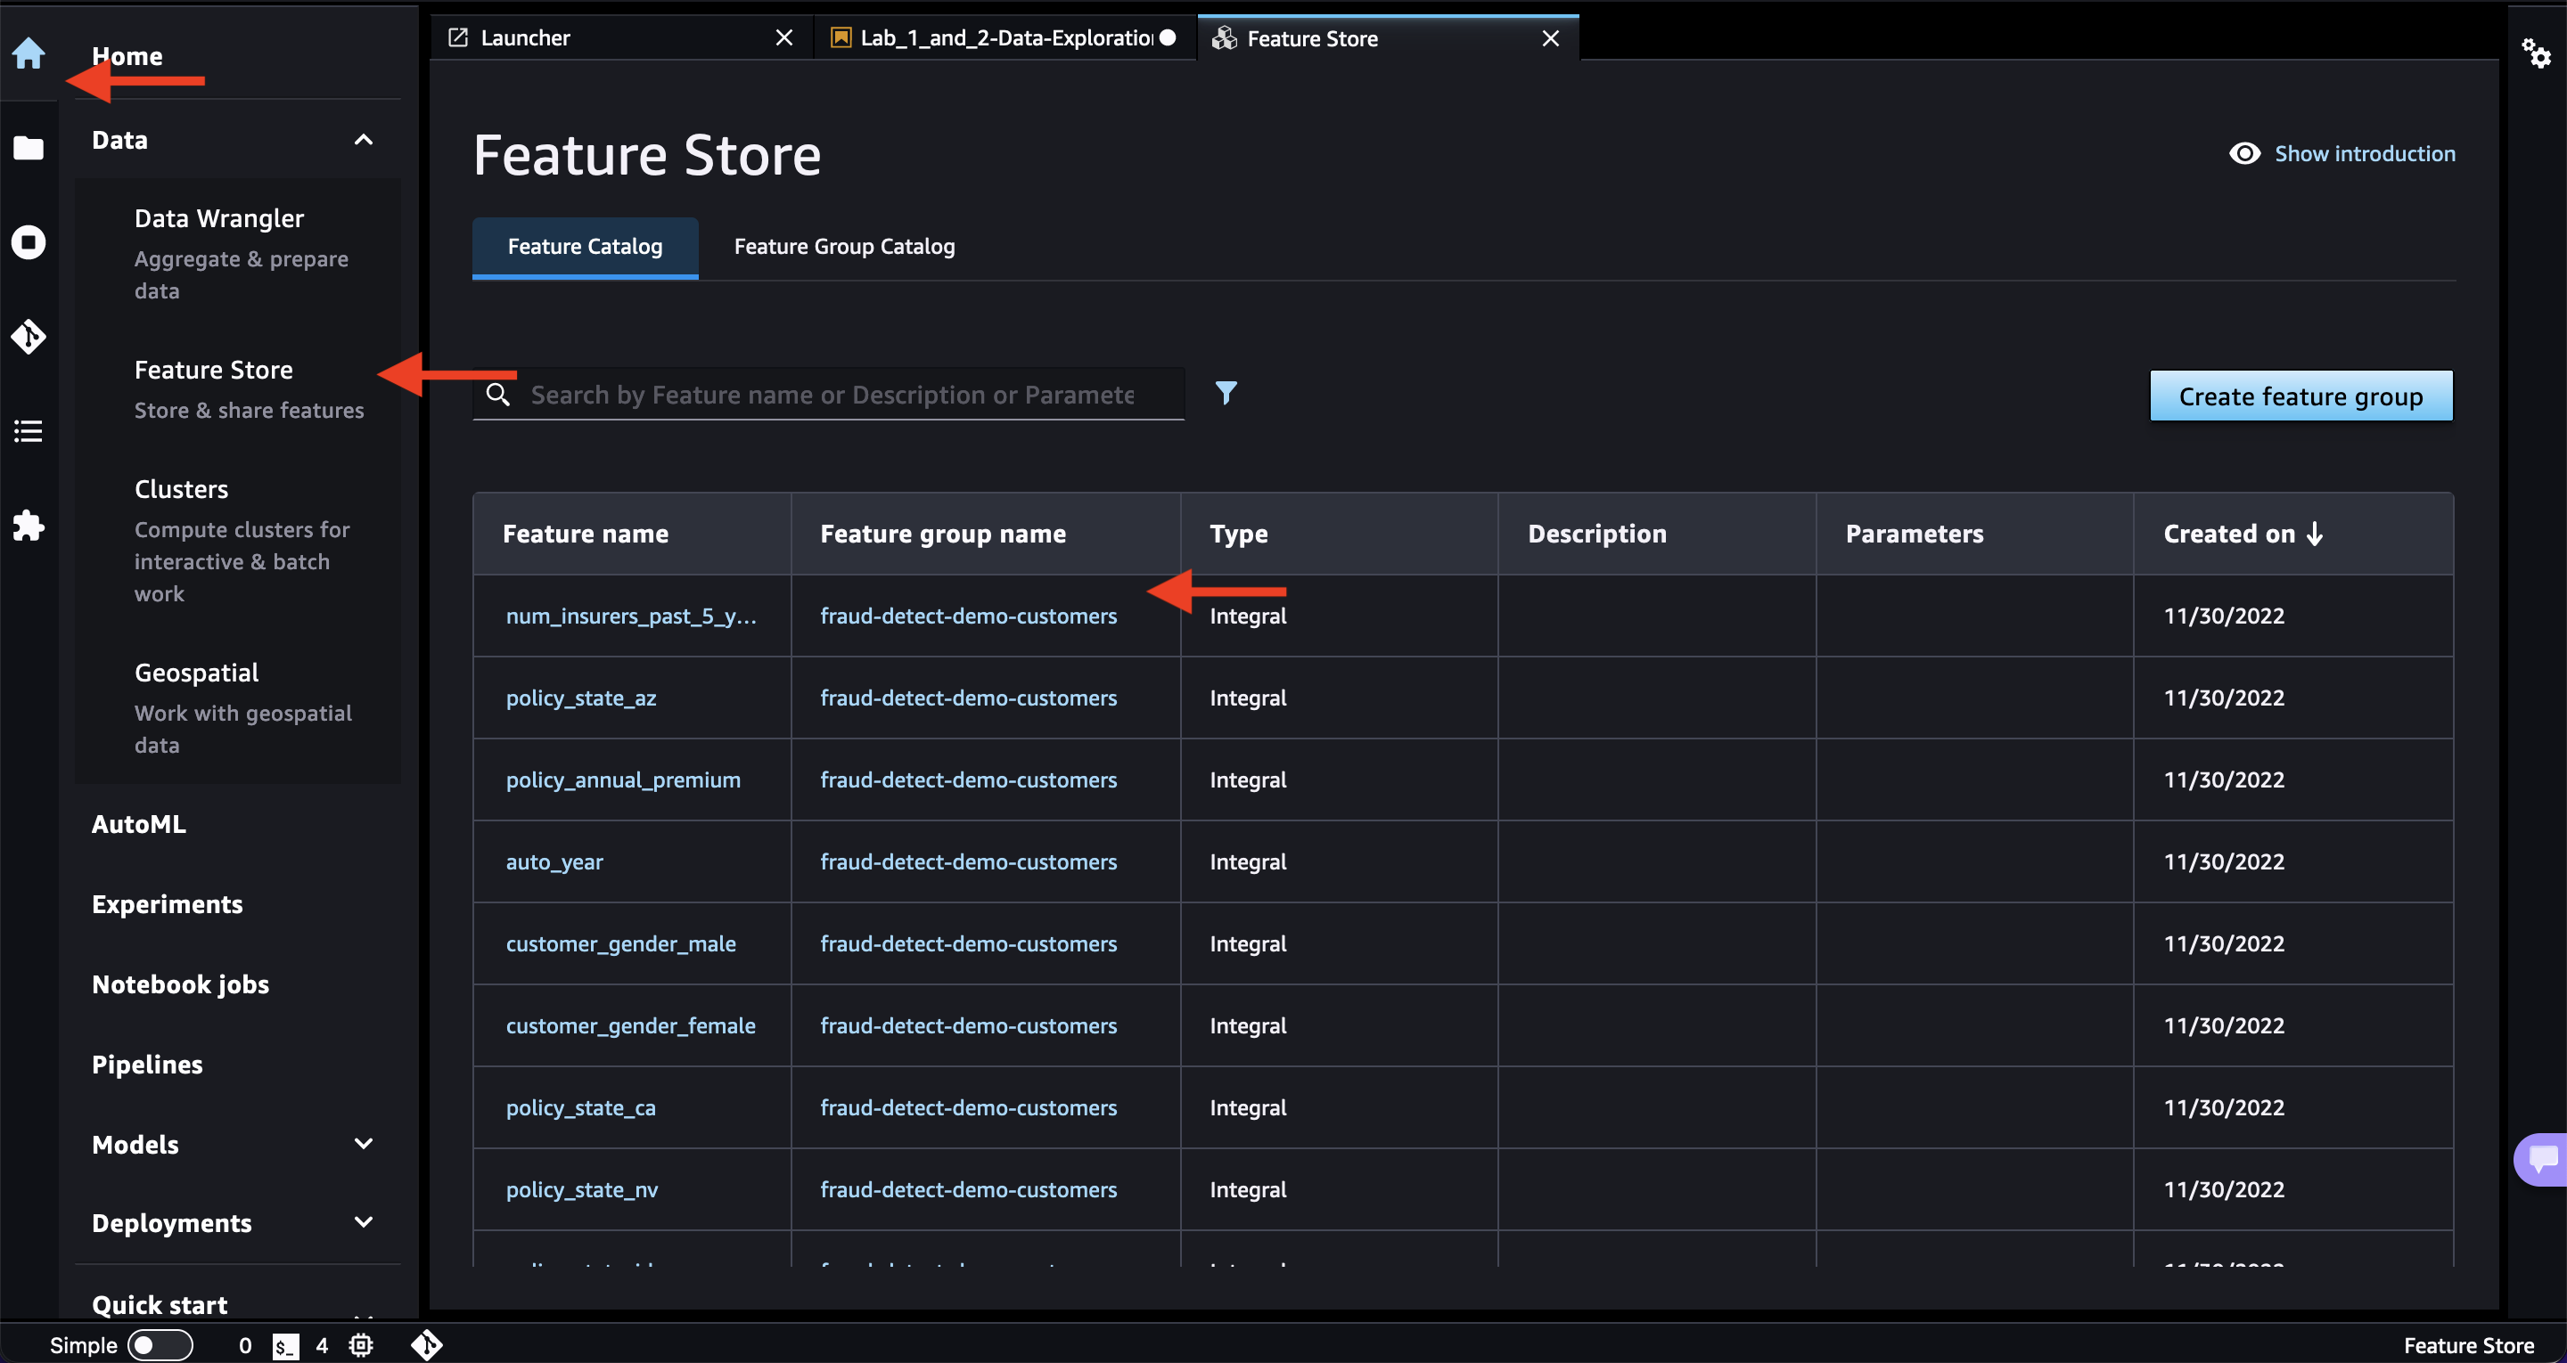Open policy_state_ca feature link
The image size is (2567, 1363).
pos(581,1107)
